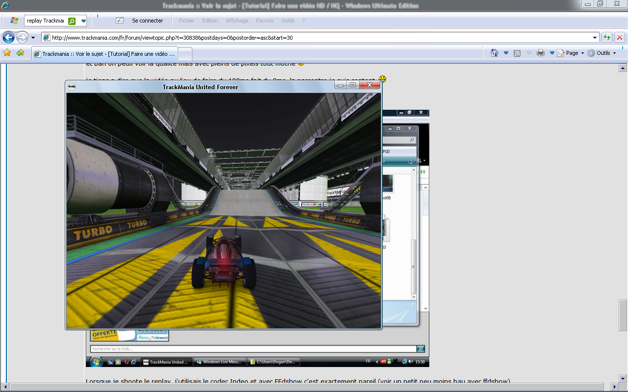This screenshot has height=392, width=628.
Task: Open the Fichier menu
Action: pos(186,21)
